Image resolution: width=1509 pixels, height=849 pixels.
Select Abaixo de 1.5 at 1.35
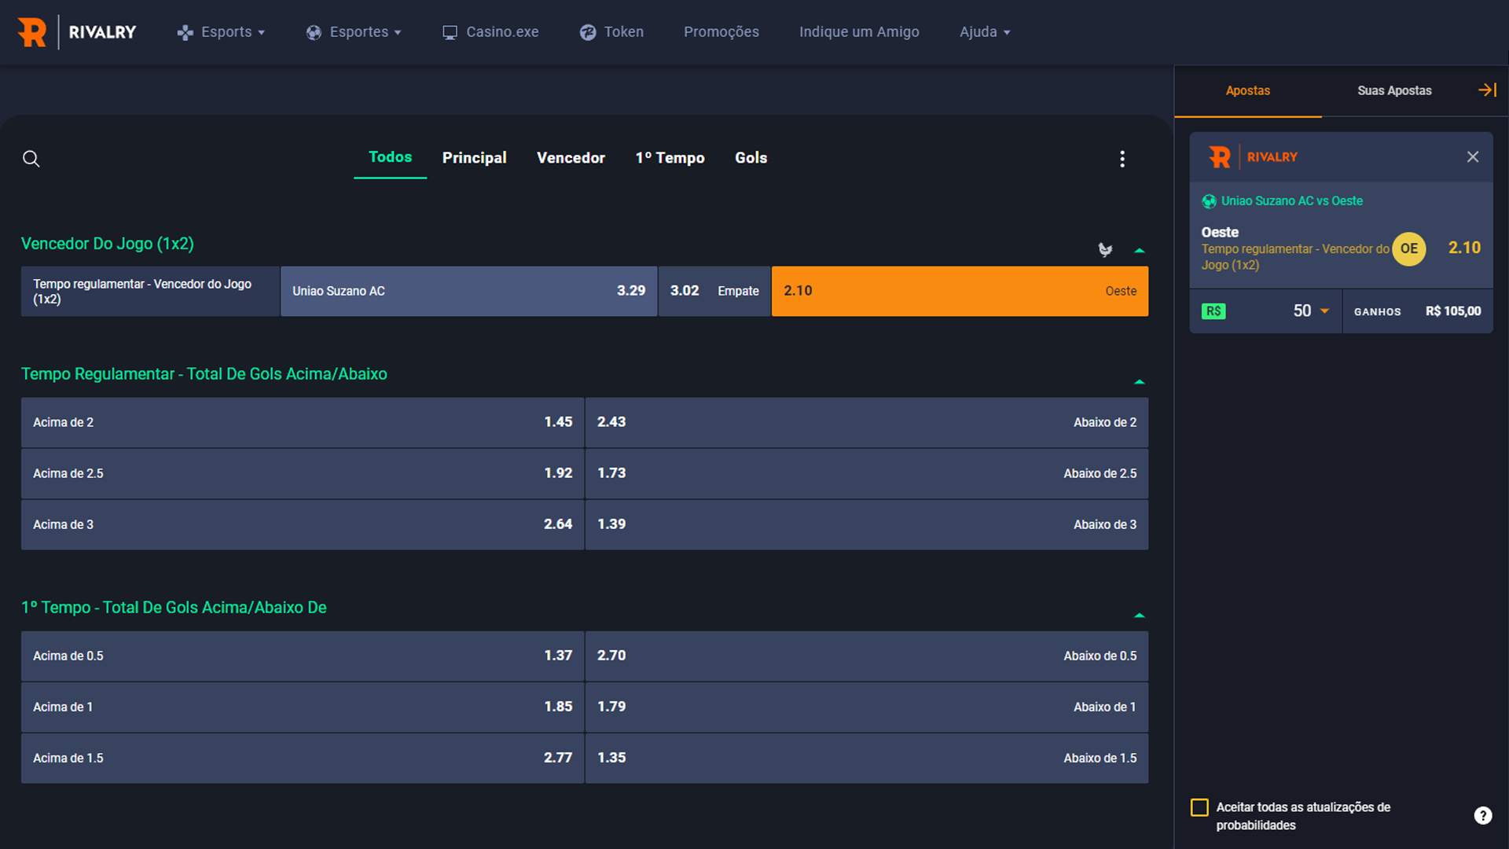point(867,758)
